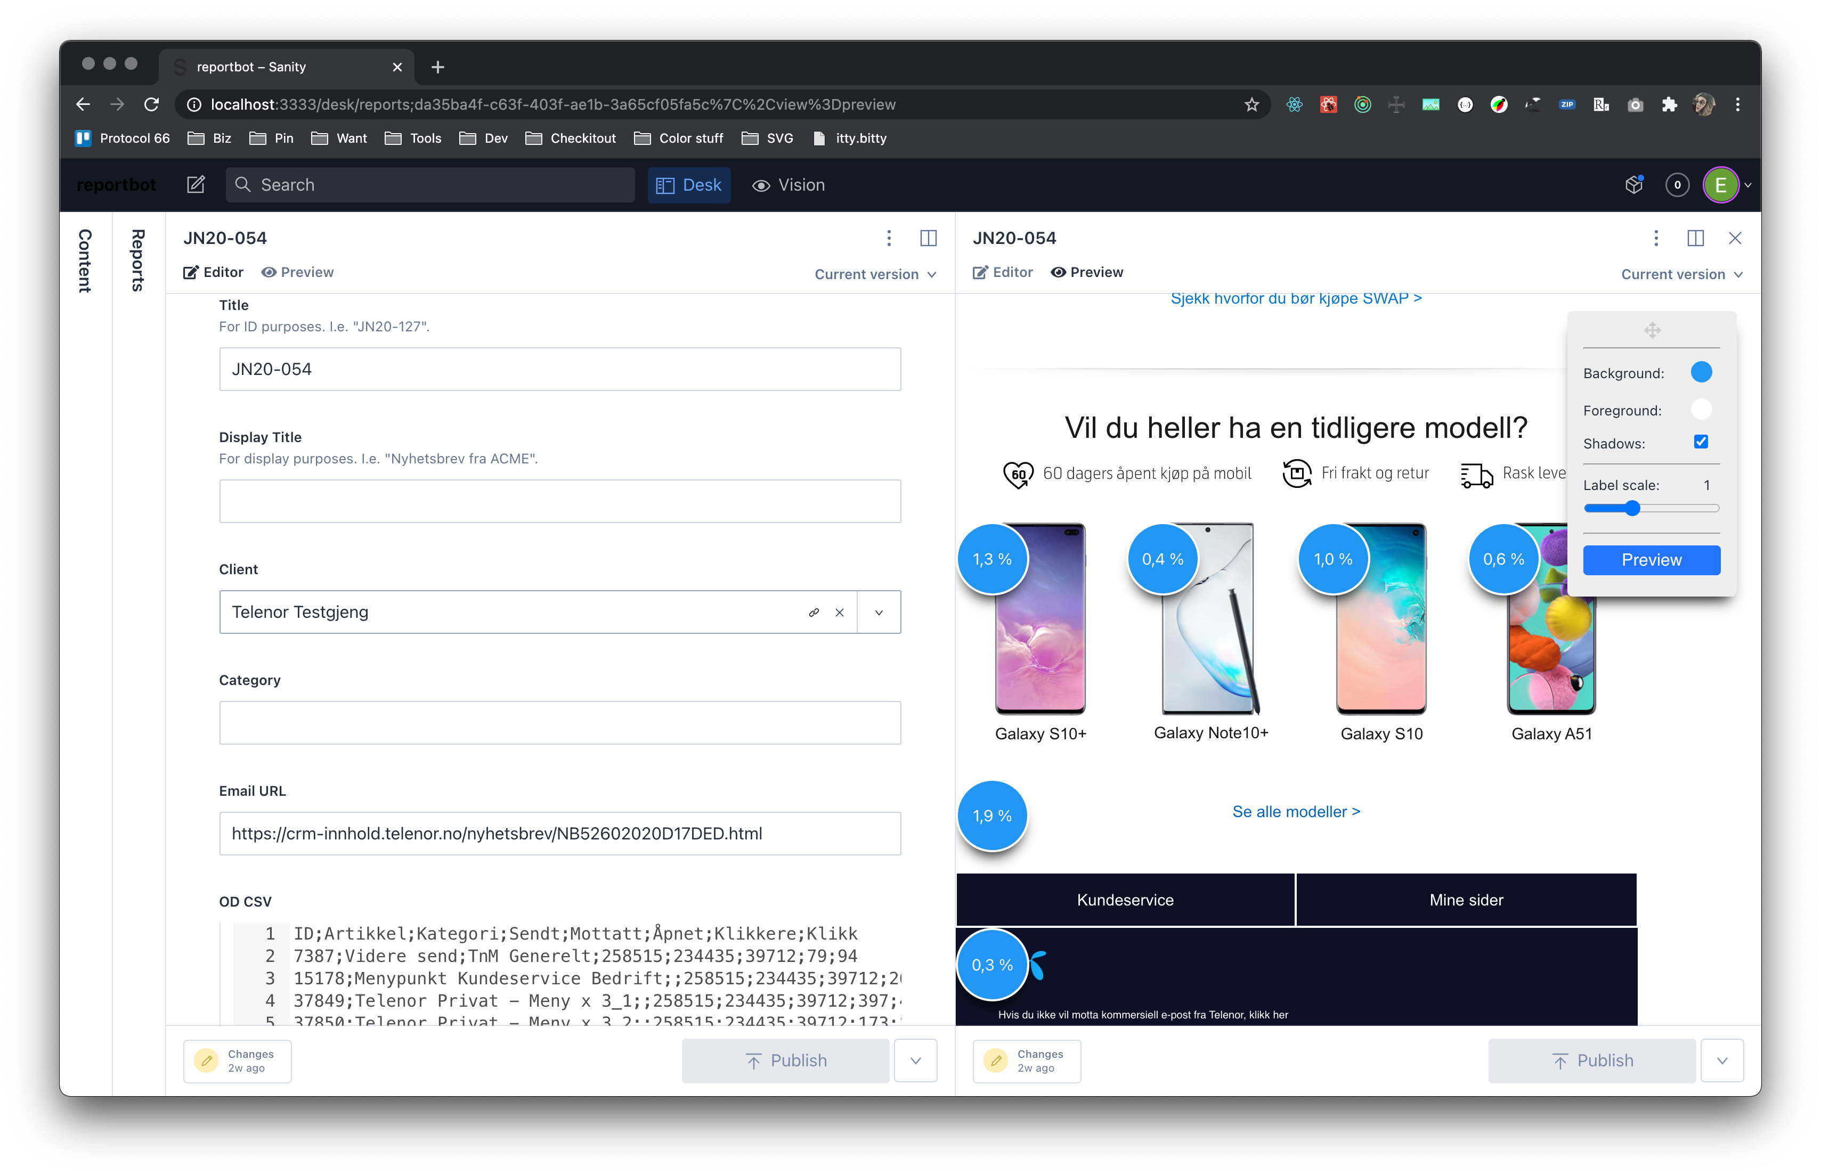Click the Kundeservice footer button
Screen dimensions: 1821x1175
coord(1125,900)
